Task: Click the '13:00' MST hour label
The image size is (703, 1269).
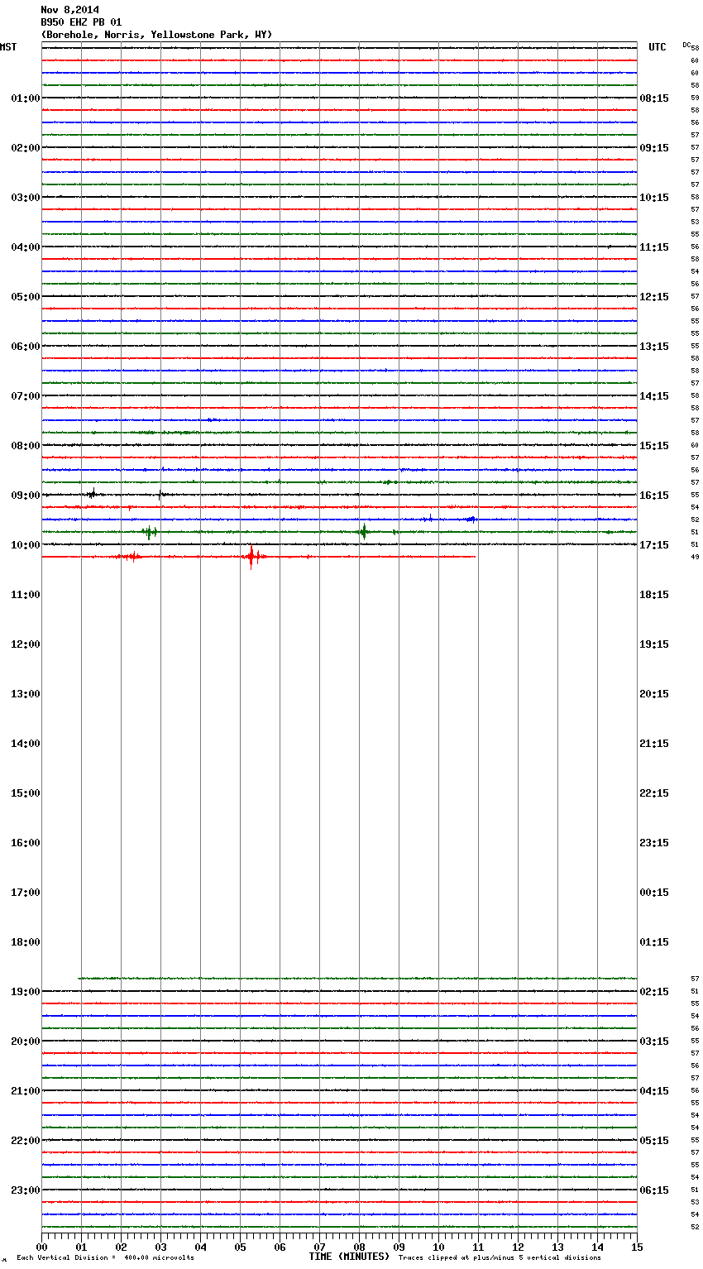Action: pos(26,694)
